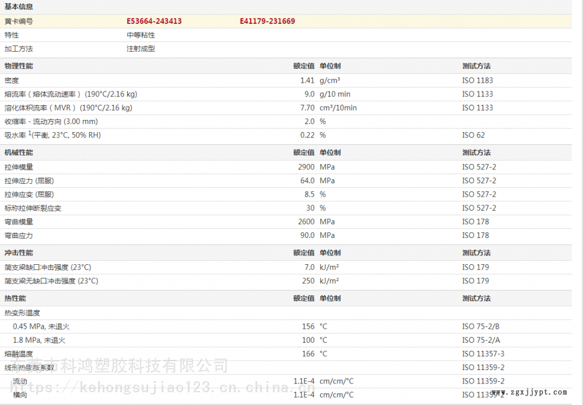Select the 基本信息 section header
Viewport: 583px width, 405px height.
(x=19, y=7)
